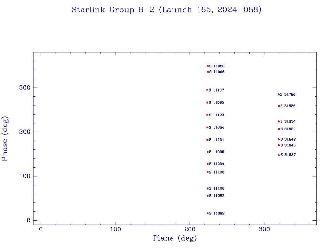Click the red marker beside S 31642

pyautogui.click(x=279, y=139)
